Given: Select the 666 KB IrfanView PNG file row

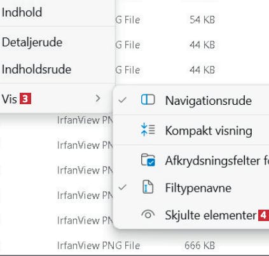Looking at the screenshot, I should click(x=135, y=245).
